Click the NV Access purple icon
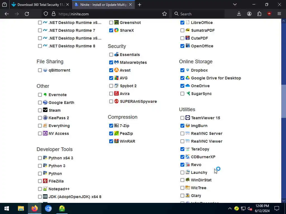The height and width of the screenshot is (214, 286). coord(45,133)
